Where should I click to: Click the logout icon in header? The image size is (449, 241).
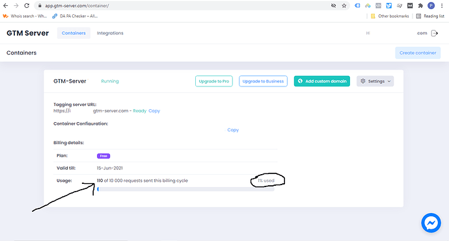435,33
